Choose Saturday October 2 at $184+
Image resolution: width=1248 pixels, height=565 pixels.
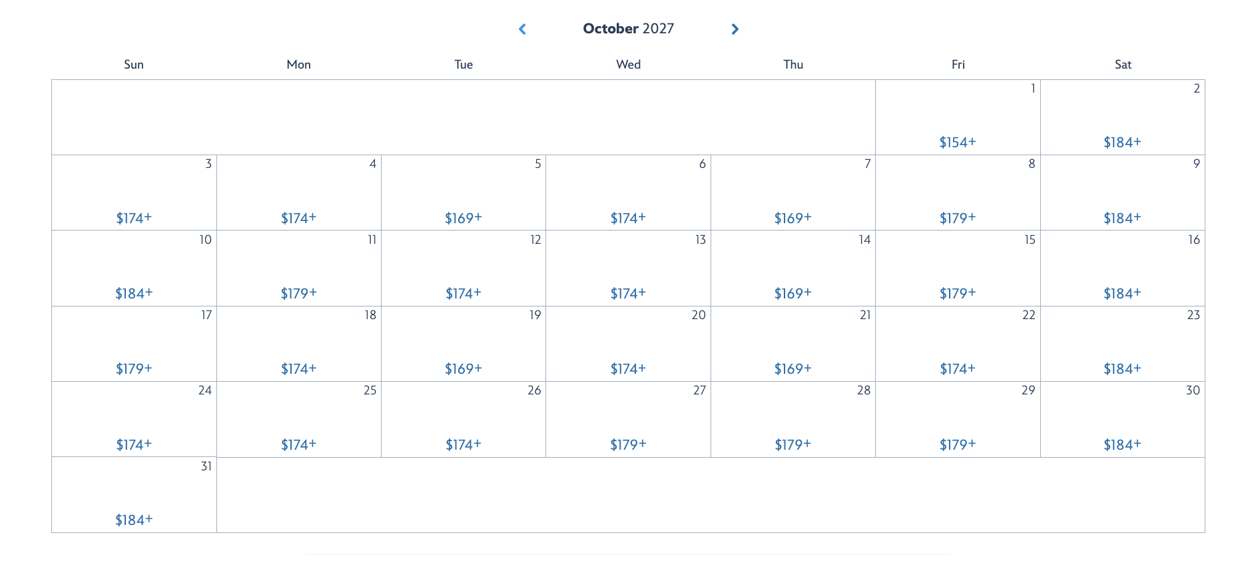pyautogui.click(x=1122, y=142)
